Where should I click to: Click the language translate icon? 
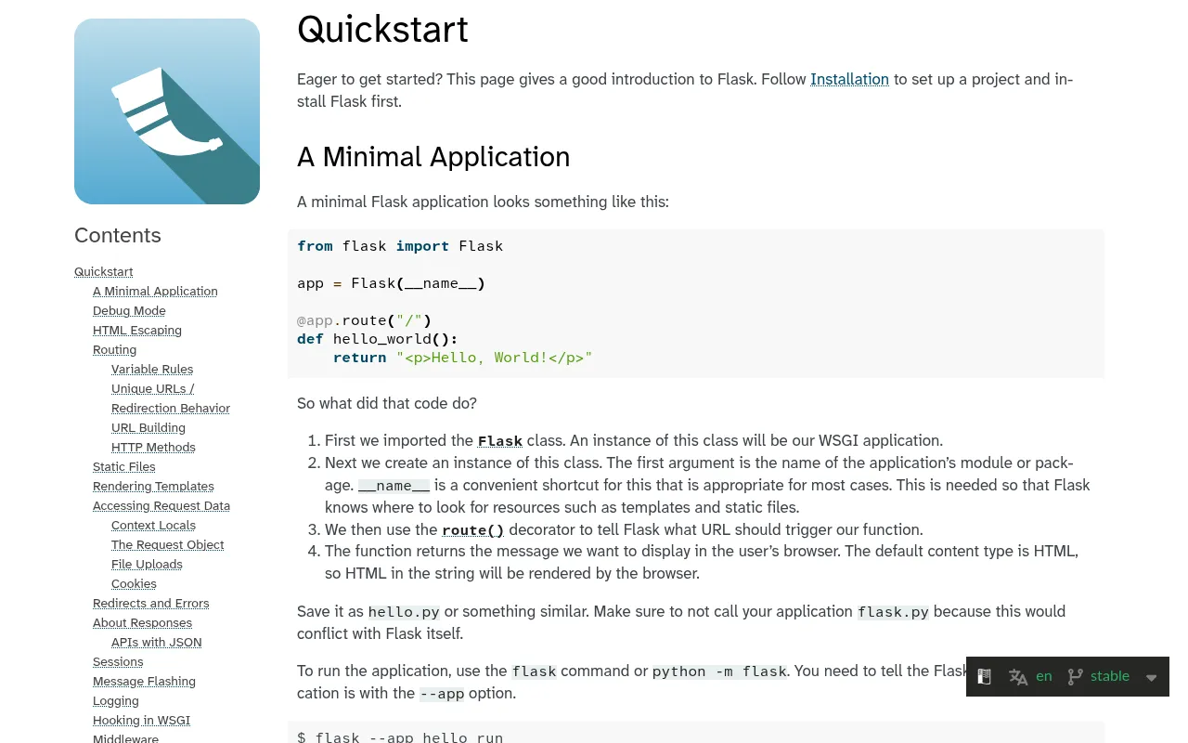point(1018,677)
